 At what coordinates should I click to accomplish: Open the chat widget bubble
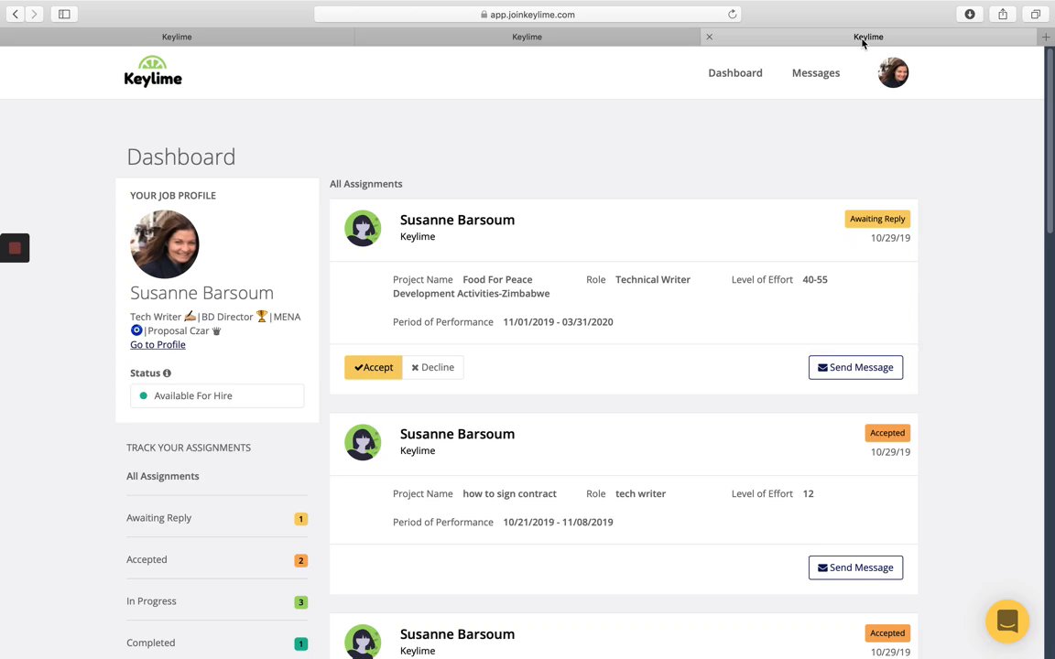coord(1007,621)
